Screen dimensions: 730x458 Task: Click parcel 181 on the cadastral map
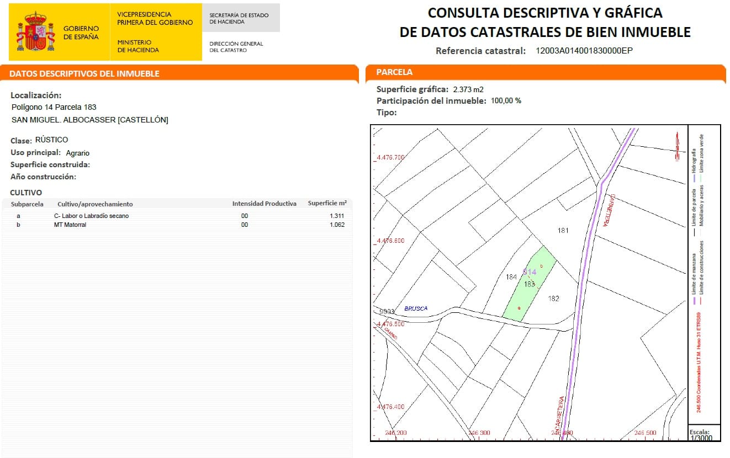(563, 231)
